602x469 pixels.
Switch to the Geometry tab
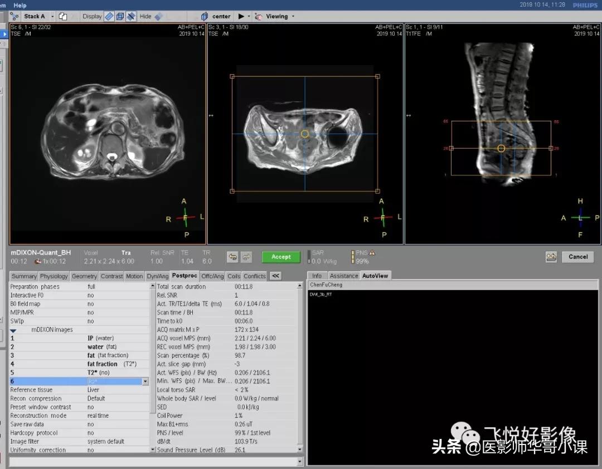click(x=84, y=276)
